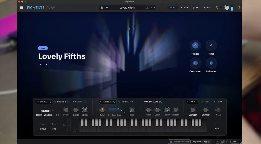Select next wavetable for FAKELY HARMONIC

click(x=59, y=115)
